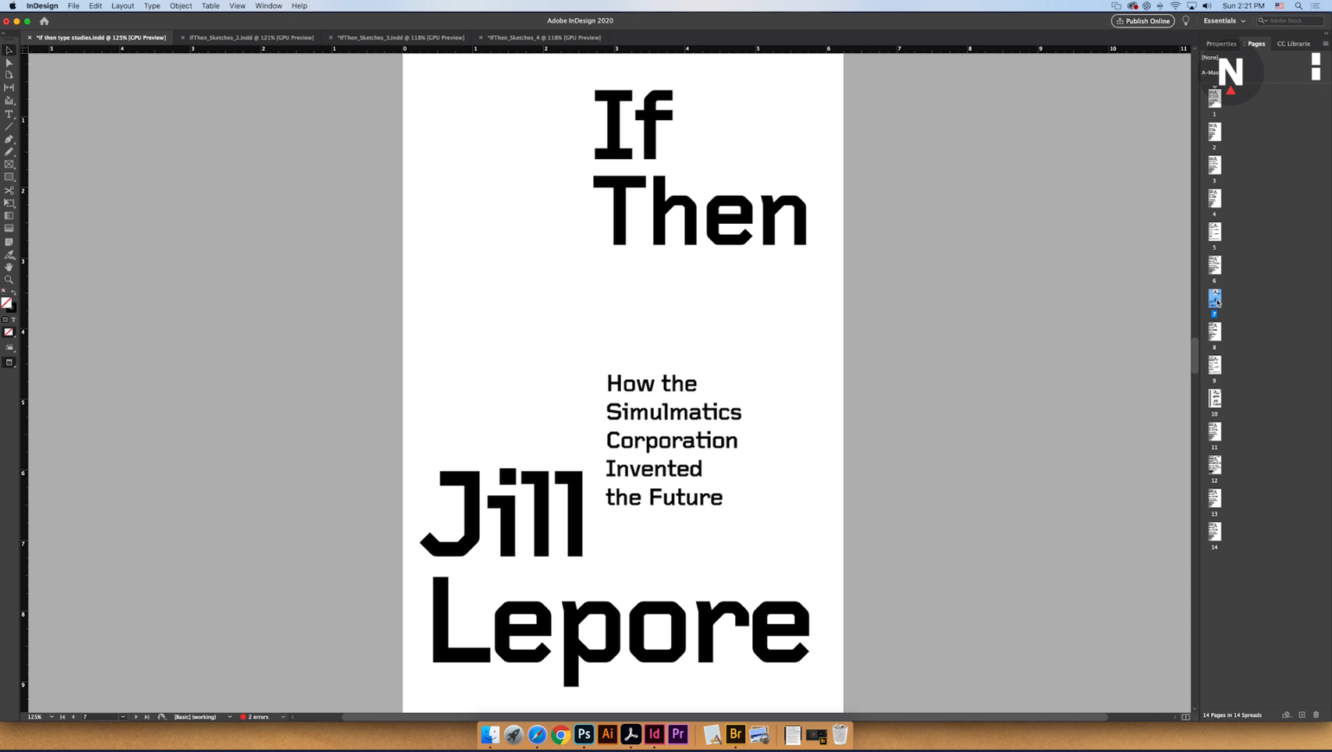
Task: Select the Eyedropper tool
Action: [9, 254]
